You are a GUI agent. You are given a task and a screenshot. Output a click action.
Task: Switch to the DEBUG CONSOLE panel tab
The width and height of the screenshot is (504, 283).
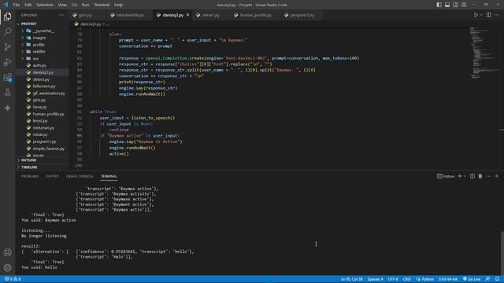tap(80, 176)
